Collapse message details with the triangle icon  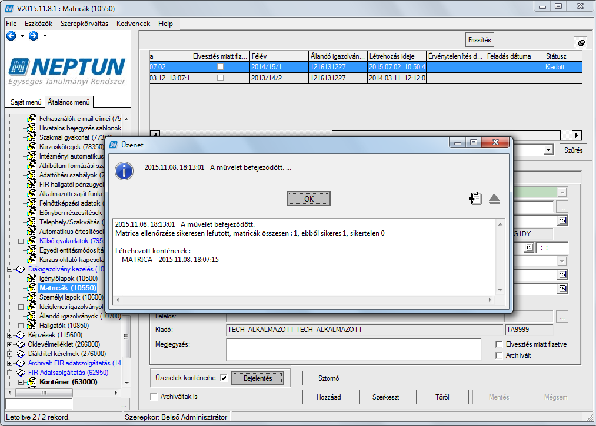(494, 199)
